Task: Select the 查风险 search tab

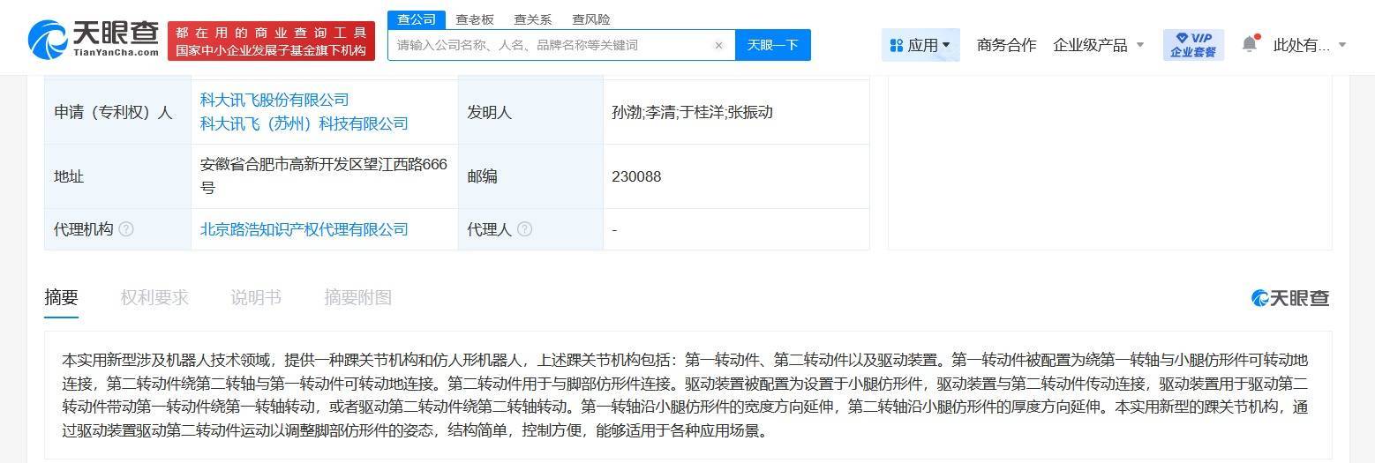Action: [590, 19]
